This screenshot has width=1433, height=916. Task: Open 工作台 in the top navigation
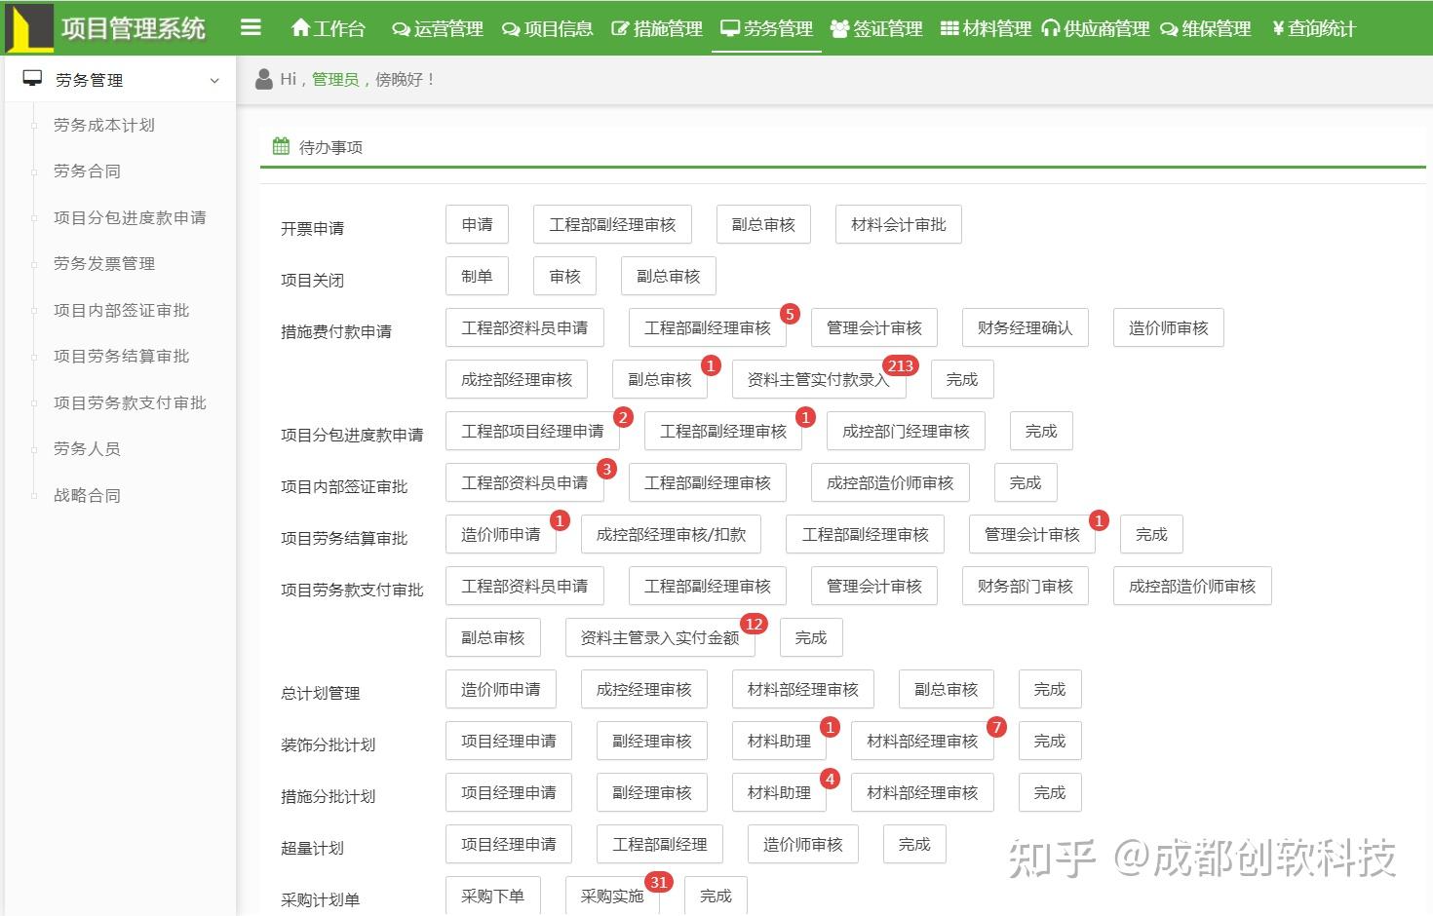pyautogui.click(x=329, y=28)
